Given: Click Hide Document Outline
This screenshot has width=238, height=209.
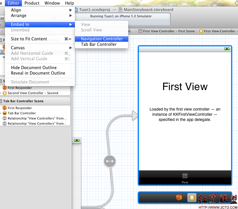Looking at the screenshot, I should tap(34, 68).
